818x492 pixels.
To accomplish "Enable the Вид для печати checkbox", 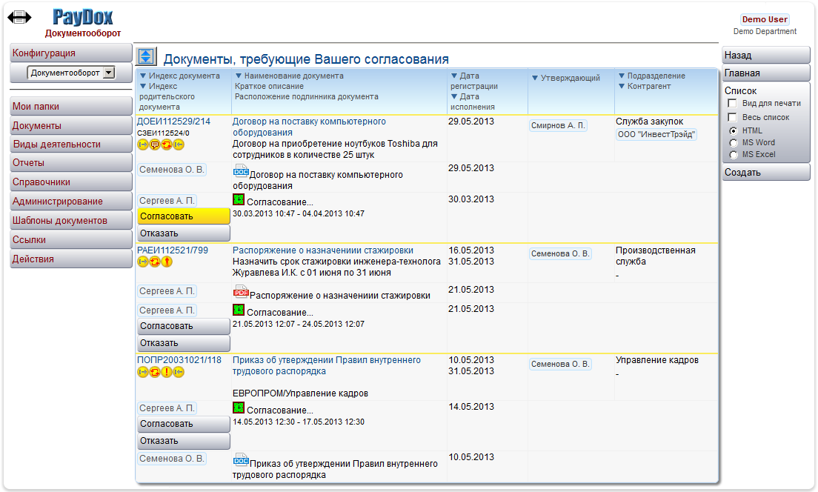I will 732,104.
